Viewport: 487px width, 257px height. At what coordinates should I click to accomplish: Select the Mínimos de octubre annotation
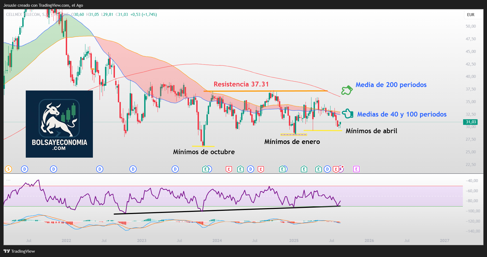pos(204,152)
